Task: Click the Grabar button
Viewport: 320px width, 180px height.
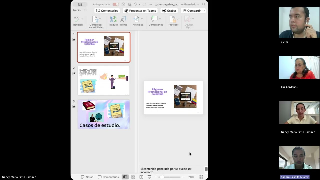Action: 169,11
